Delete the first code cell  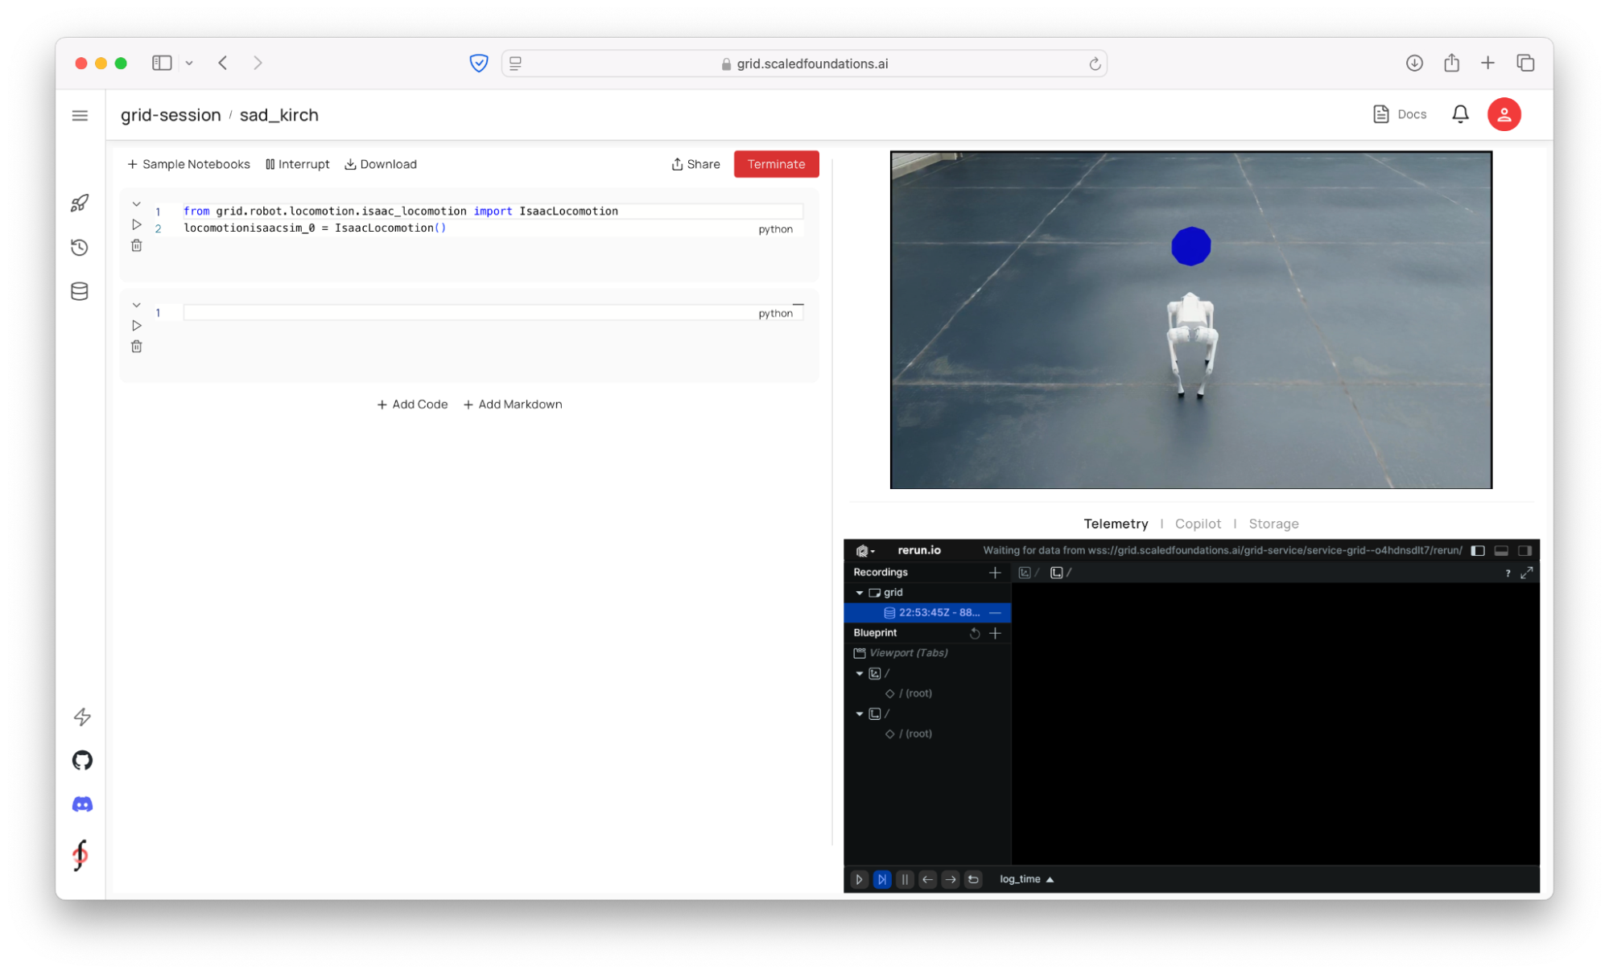click(x=137, y=246)
